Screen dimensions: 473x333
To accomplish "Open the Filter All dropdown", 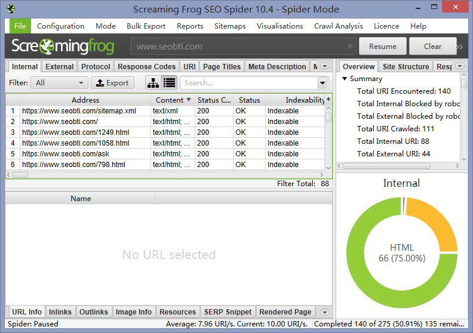I will click(59, 83).
